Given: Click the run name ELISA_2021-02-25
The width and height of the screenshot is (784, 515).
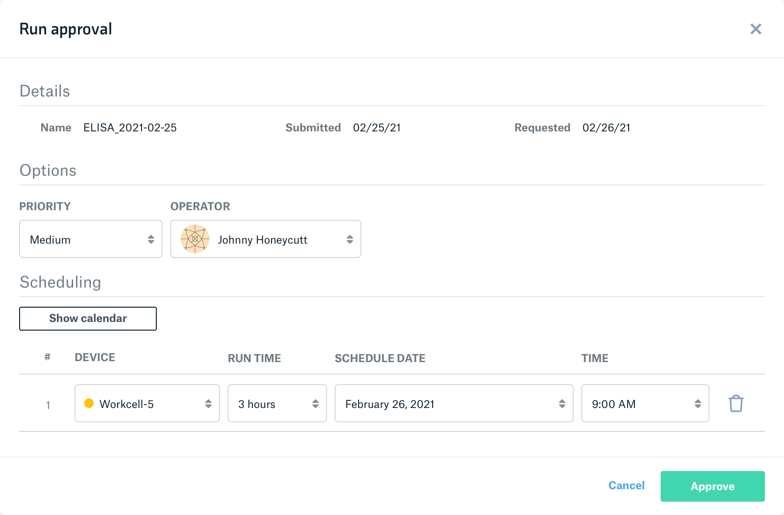Looking at the screenshot, I should pos(130,128).
